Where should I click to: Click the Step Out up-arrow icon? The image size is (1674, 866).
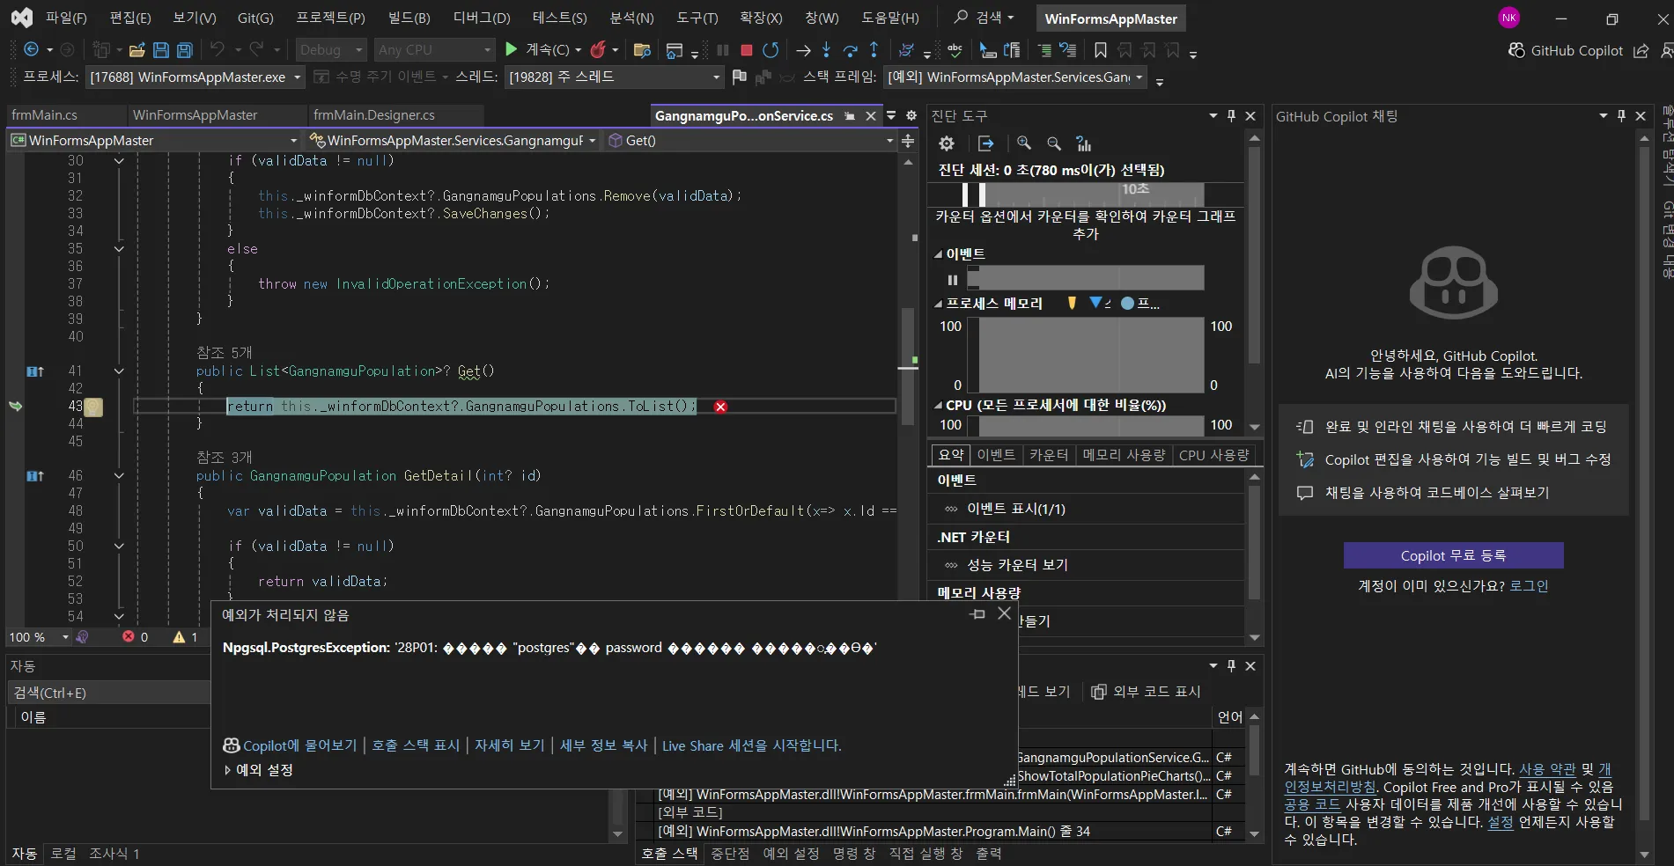pos(874,50)
